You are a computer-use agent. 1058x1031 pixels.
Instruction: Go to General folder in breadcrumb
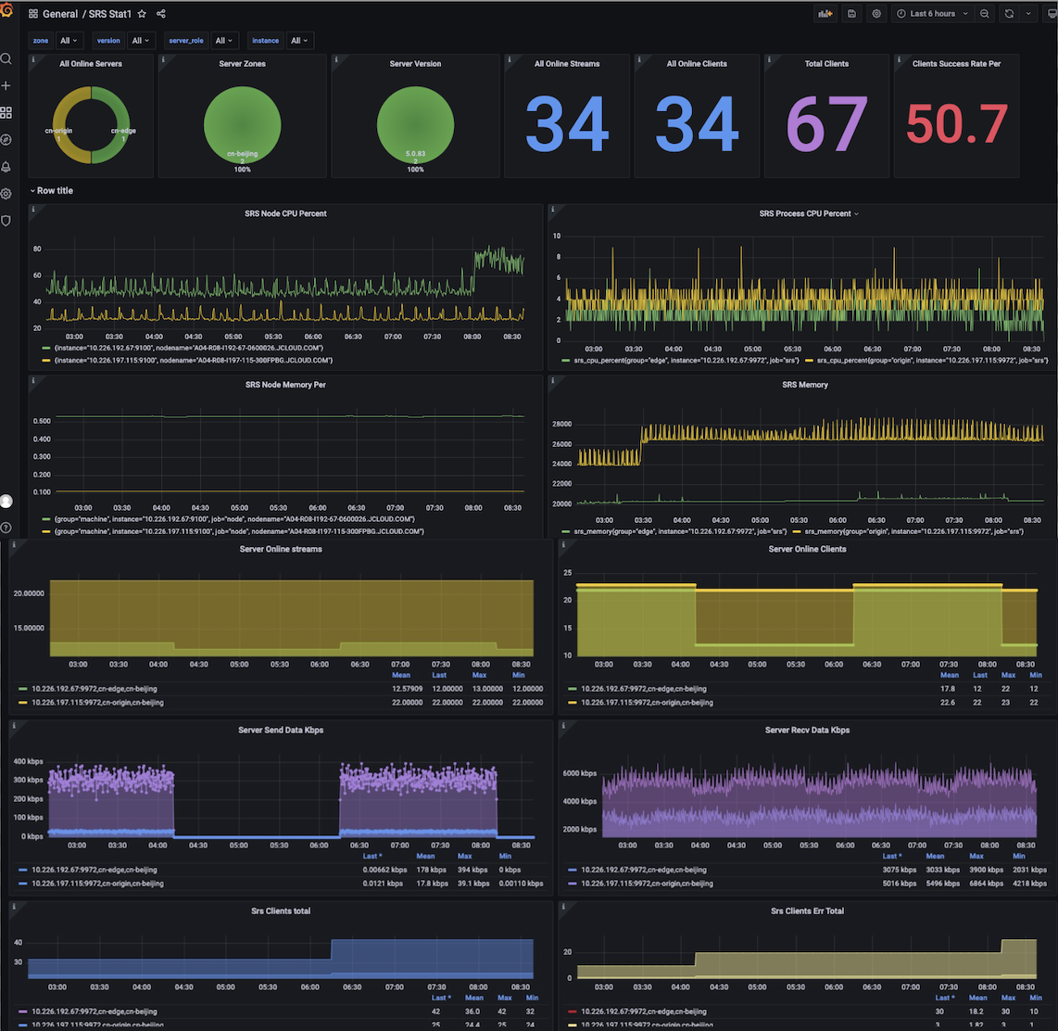coord(60,14)
